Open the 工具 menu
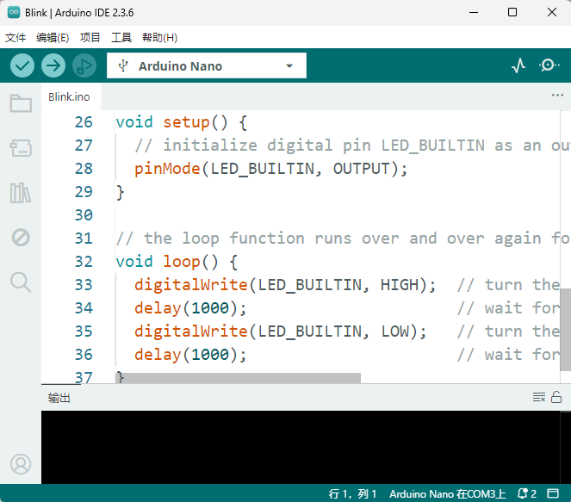This screenshot has height=502, width=571. [x=121, y=38]
